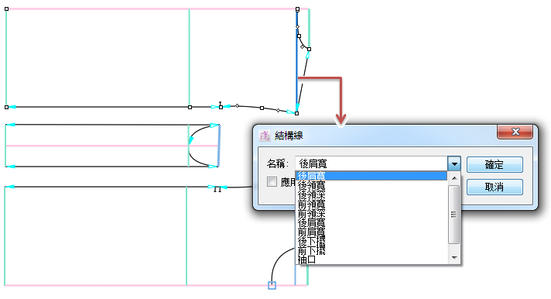This screenshot has height=299, width=551.
Task: Click the list scrollbar up arrow
Action: point(454,178)
